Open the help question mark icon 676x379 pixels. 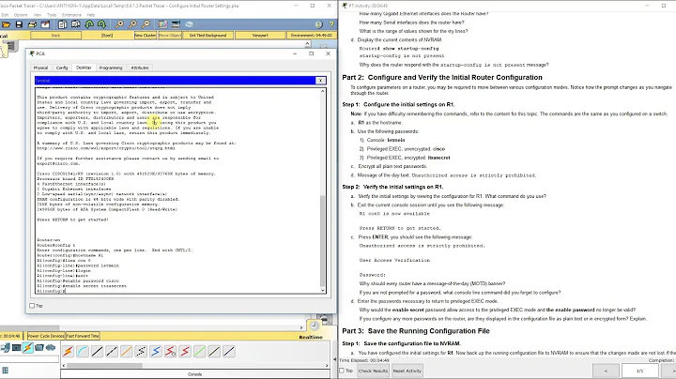(331, 24)
